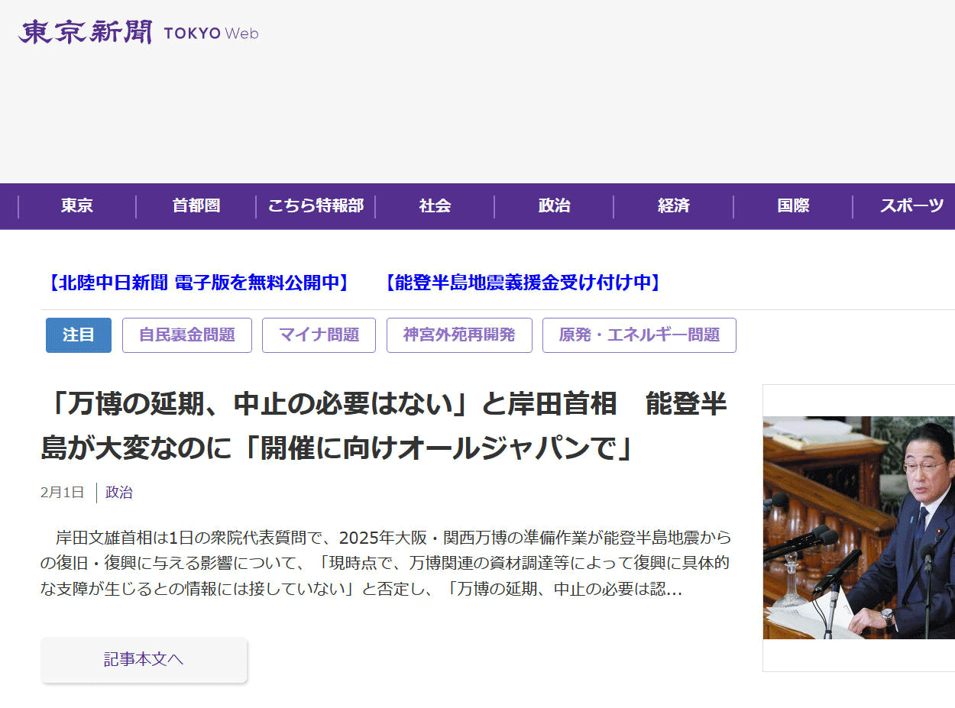Viewport: 955px width, 708px height.
Task: Choose the マイナ問題 topic tag
Action: (319, 335)
